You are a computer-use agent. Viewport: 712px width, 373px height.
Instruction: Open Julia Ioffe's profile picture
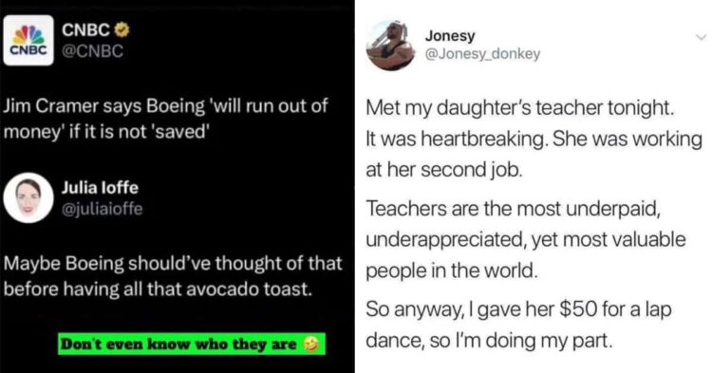(x=28, y=197)
